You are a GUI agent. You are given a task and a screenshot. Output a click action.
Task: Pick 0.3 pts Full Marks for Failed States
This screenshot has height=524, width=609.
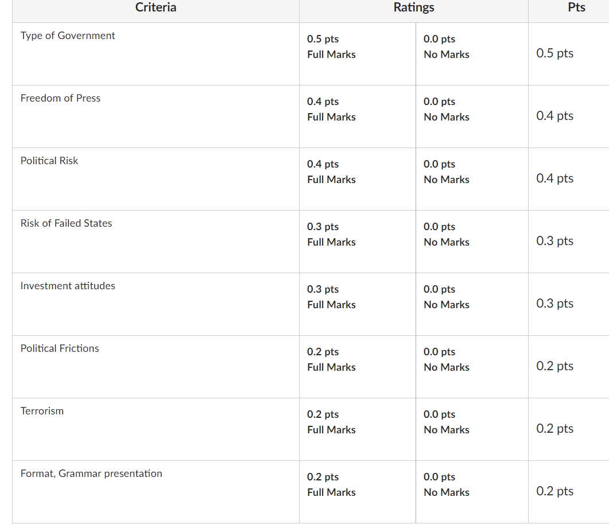pyautogui.click(x=358, y=242)
